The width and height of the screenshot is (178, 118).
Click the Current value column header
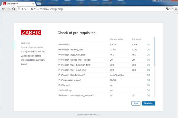117,39
